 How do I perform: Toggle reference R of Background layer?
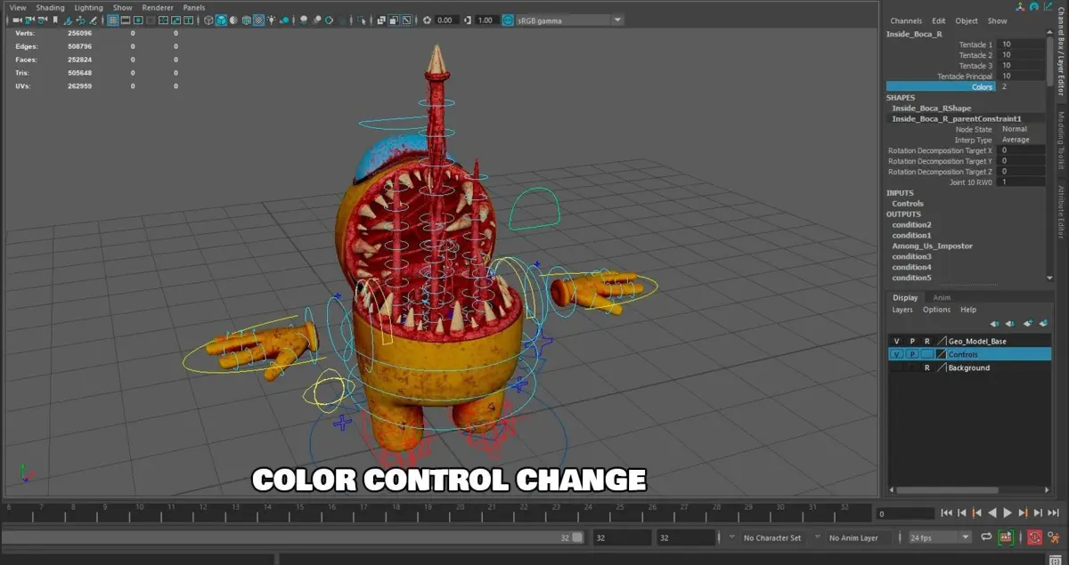point(927,367)
